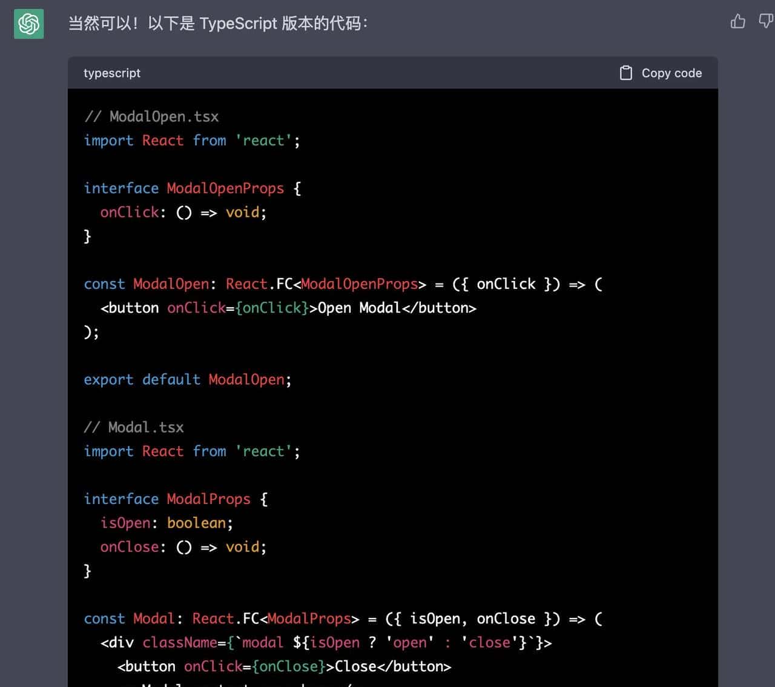Click the 'react' import string on the first import
The width and height of the screenshot is (775, 687).
[263, 140]
